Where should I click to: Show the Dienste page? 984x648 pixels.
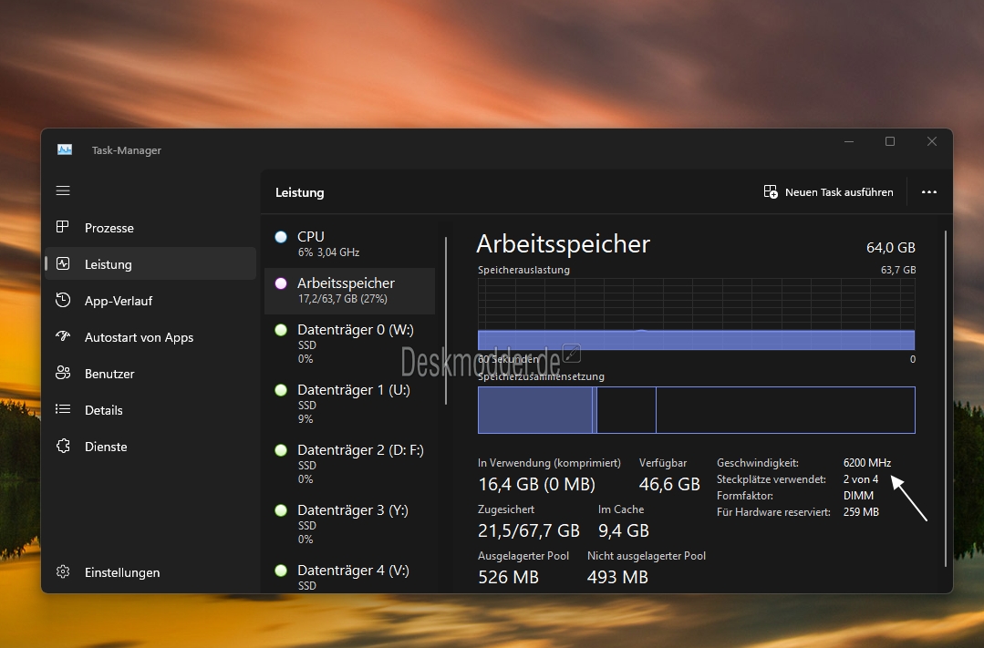coord(150,446)
